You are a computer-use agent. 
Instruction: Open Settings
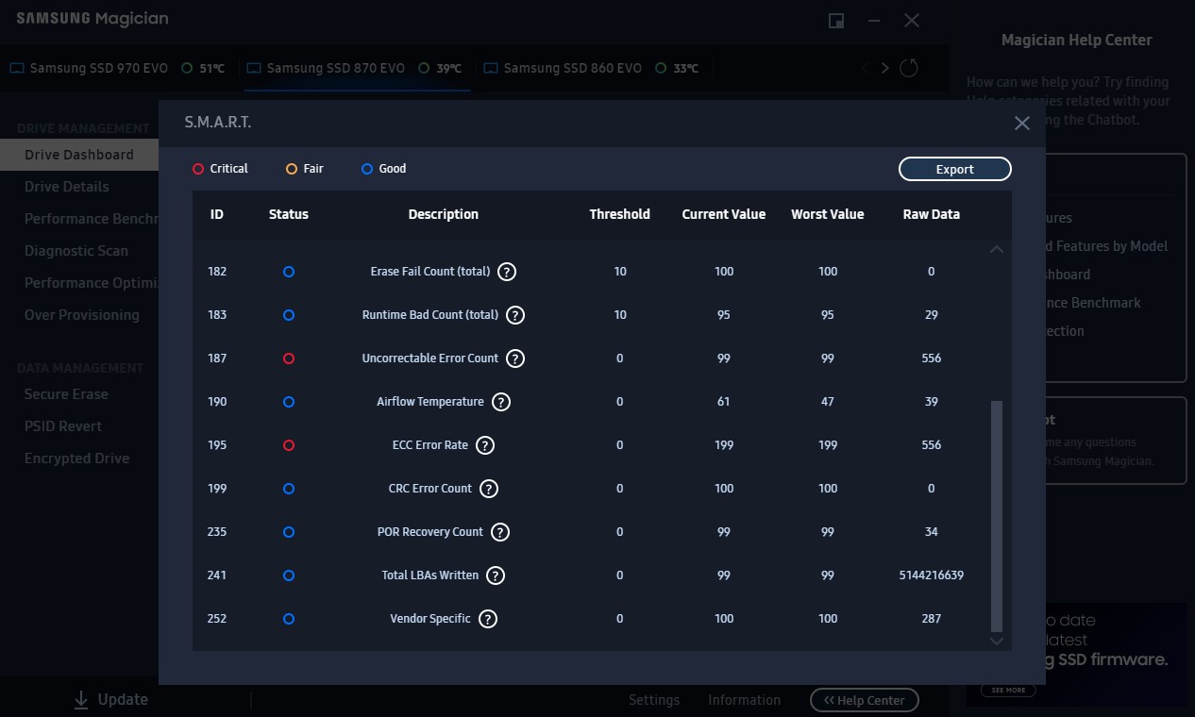point(654,700)
